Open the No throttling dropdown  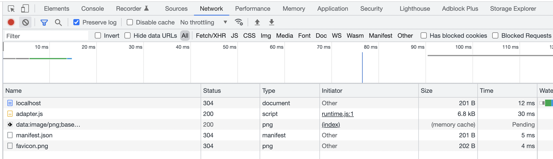(x=204, y=22)
